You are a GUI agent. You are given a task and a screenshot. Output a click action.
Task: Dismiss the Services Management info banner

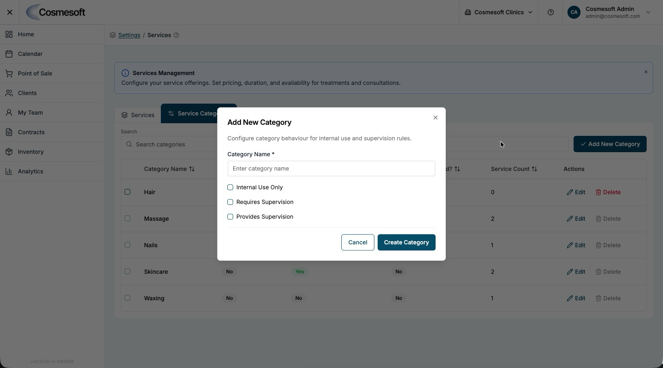(646, 72)
